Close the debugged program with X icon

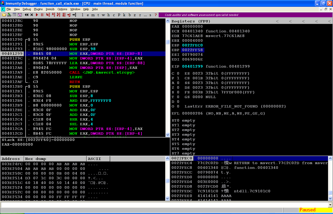[x=32, y=15]
